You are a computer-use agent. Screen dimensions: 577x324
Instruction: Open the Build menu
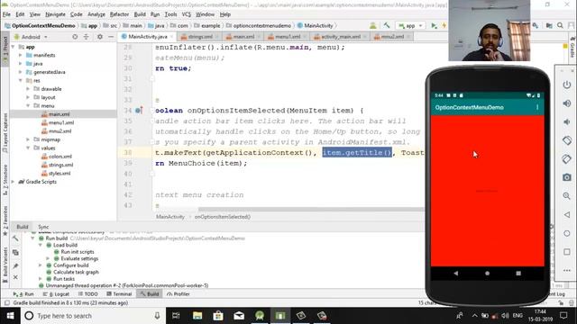pyautogui.click(x=140, y=14)
